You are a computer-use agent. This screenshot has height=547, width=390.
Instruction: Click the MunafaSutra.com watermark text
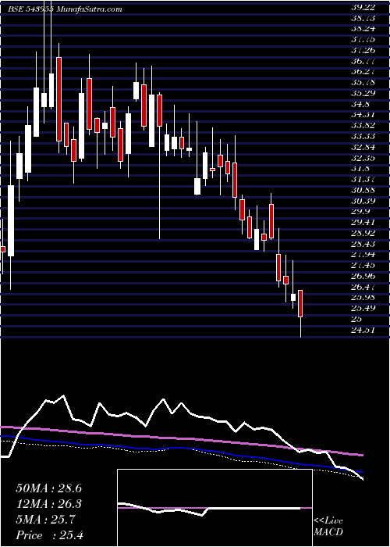click(88, 9)
